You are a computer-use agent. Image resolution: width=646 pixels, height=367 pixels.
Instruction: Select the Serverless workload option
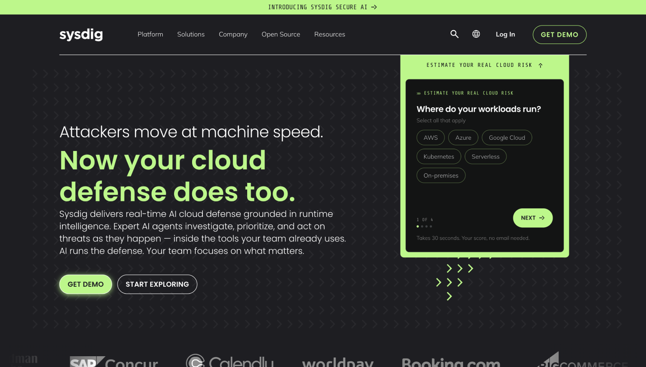click(x=485, y=157)
